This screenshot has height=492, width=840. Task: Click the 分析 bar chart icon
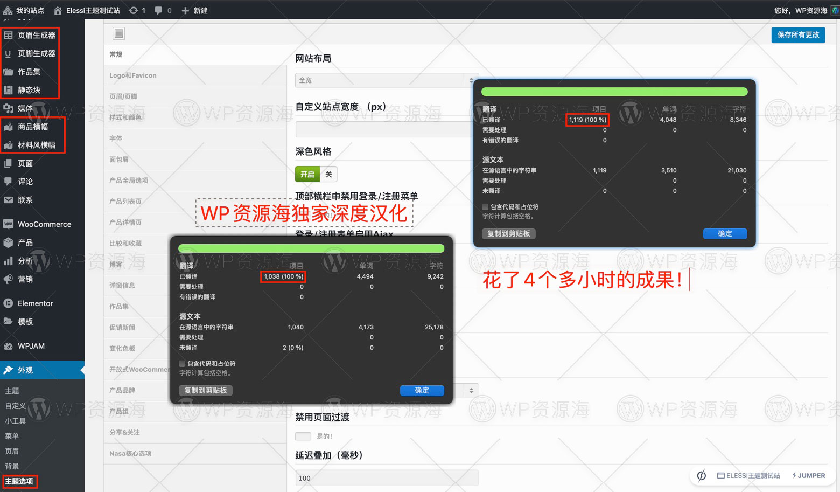pyautogui.click(x=8, y=261)
